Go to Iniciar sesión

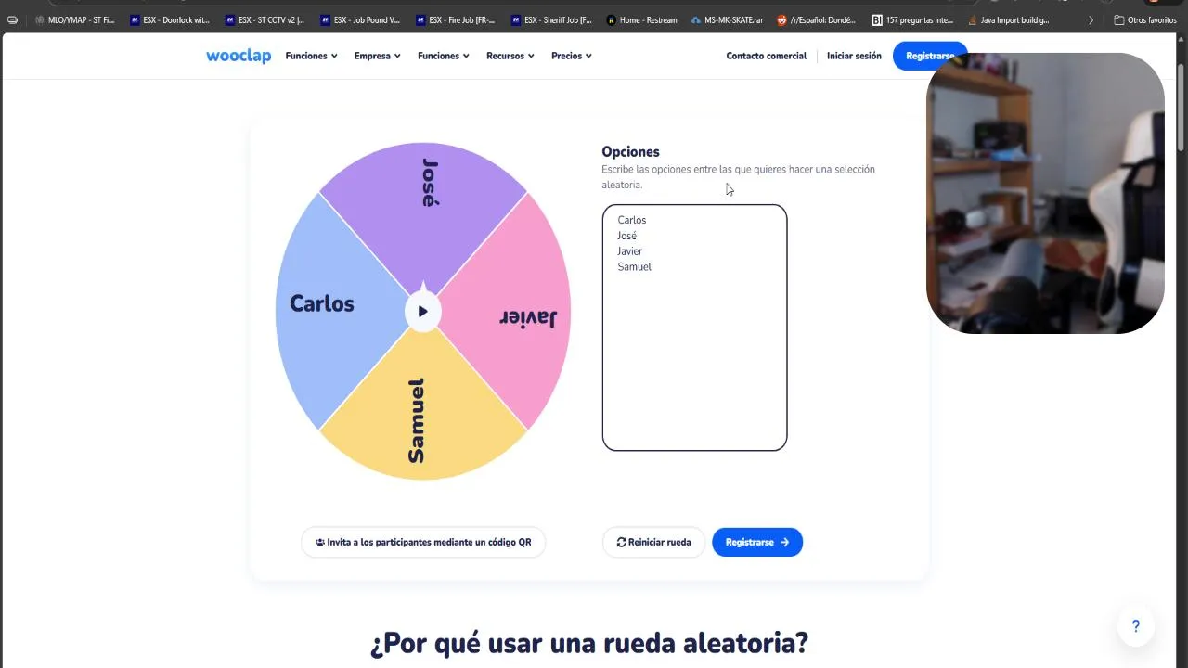[854, 56]
